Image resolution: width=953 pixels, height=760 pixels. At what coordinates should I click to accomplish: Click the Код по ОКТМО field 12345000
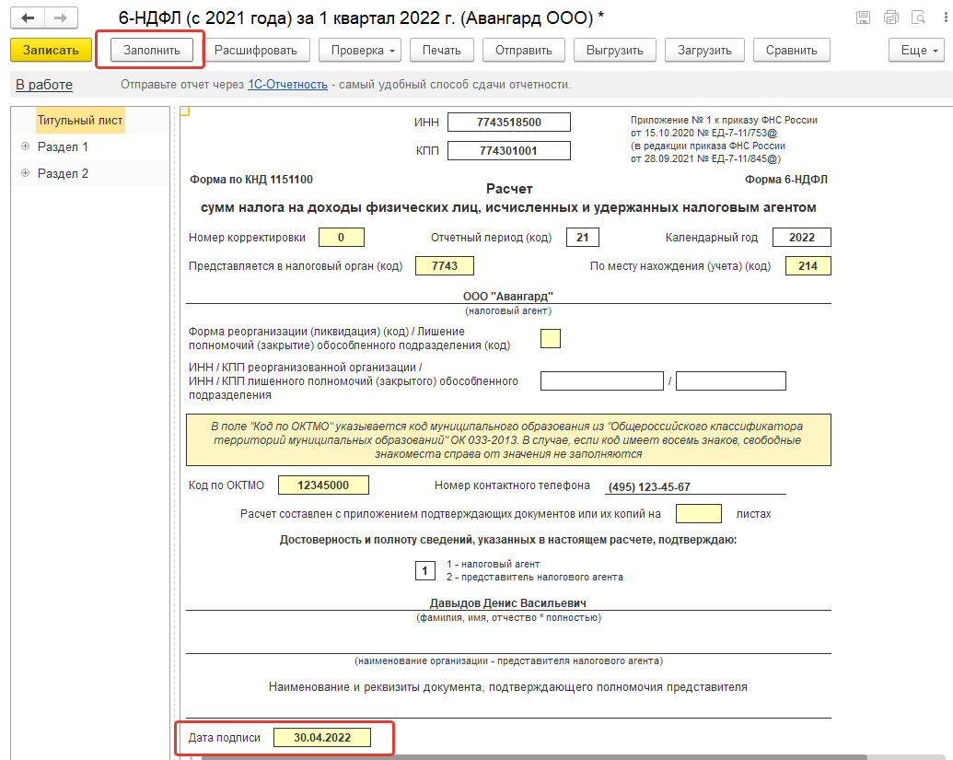point(323,485)
